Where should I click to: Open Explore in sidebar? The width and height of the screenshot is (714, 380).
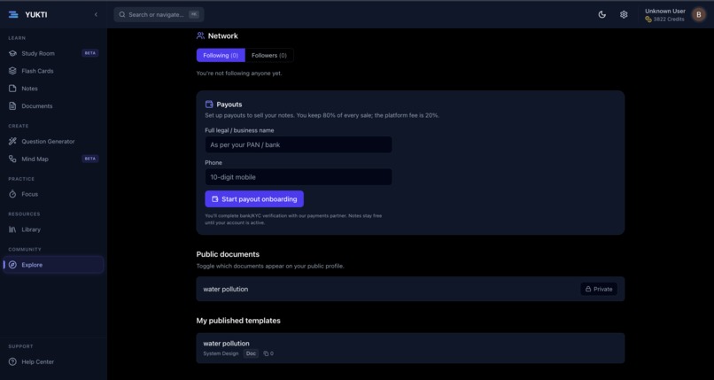(53, 265)
